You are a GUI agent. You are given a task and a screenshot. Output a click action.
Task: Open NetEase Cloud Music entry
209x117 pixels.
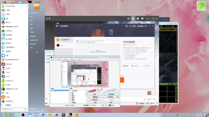(x=14, y=64)
